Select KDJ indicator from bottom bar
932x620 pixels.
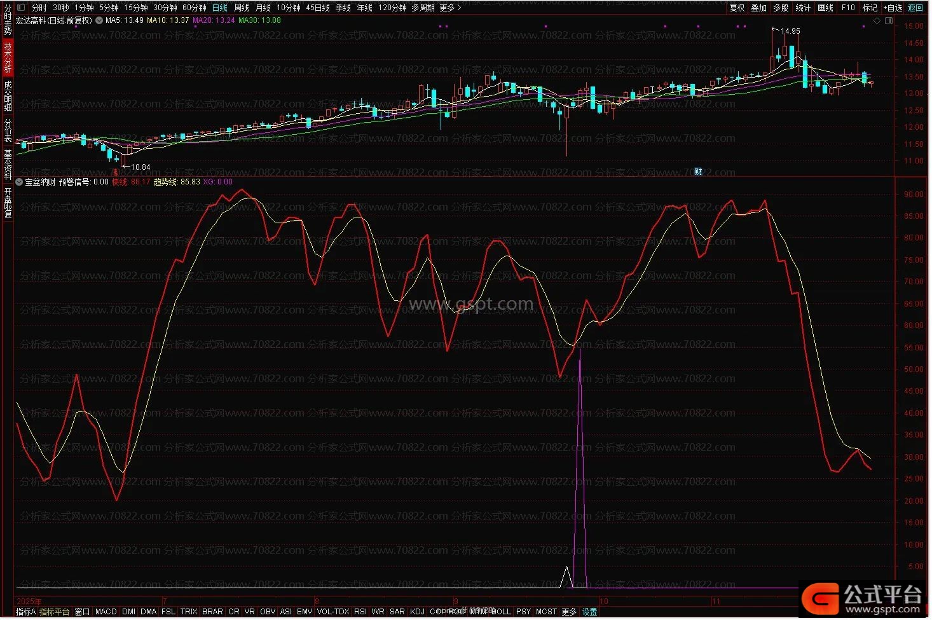[417, 612]
